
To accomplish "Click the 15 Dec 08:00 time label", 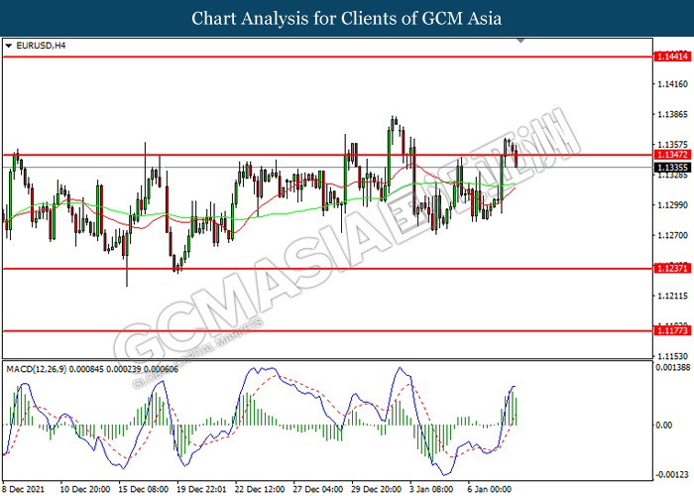I will (x=143, y=489).
